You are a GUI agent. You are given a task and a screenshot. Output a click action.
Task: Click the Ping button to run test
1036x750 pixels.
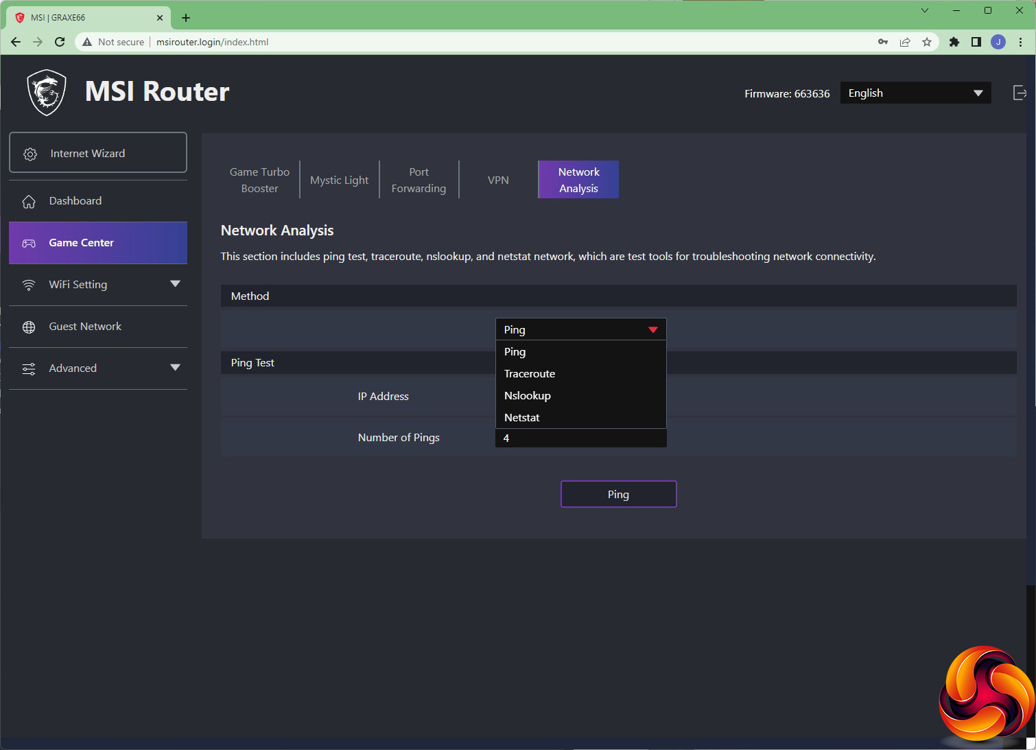619,494
